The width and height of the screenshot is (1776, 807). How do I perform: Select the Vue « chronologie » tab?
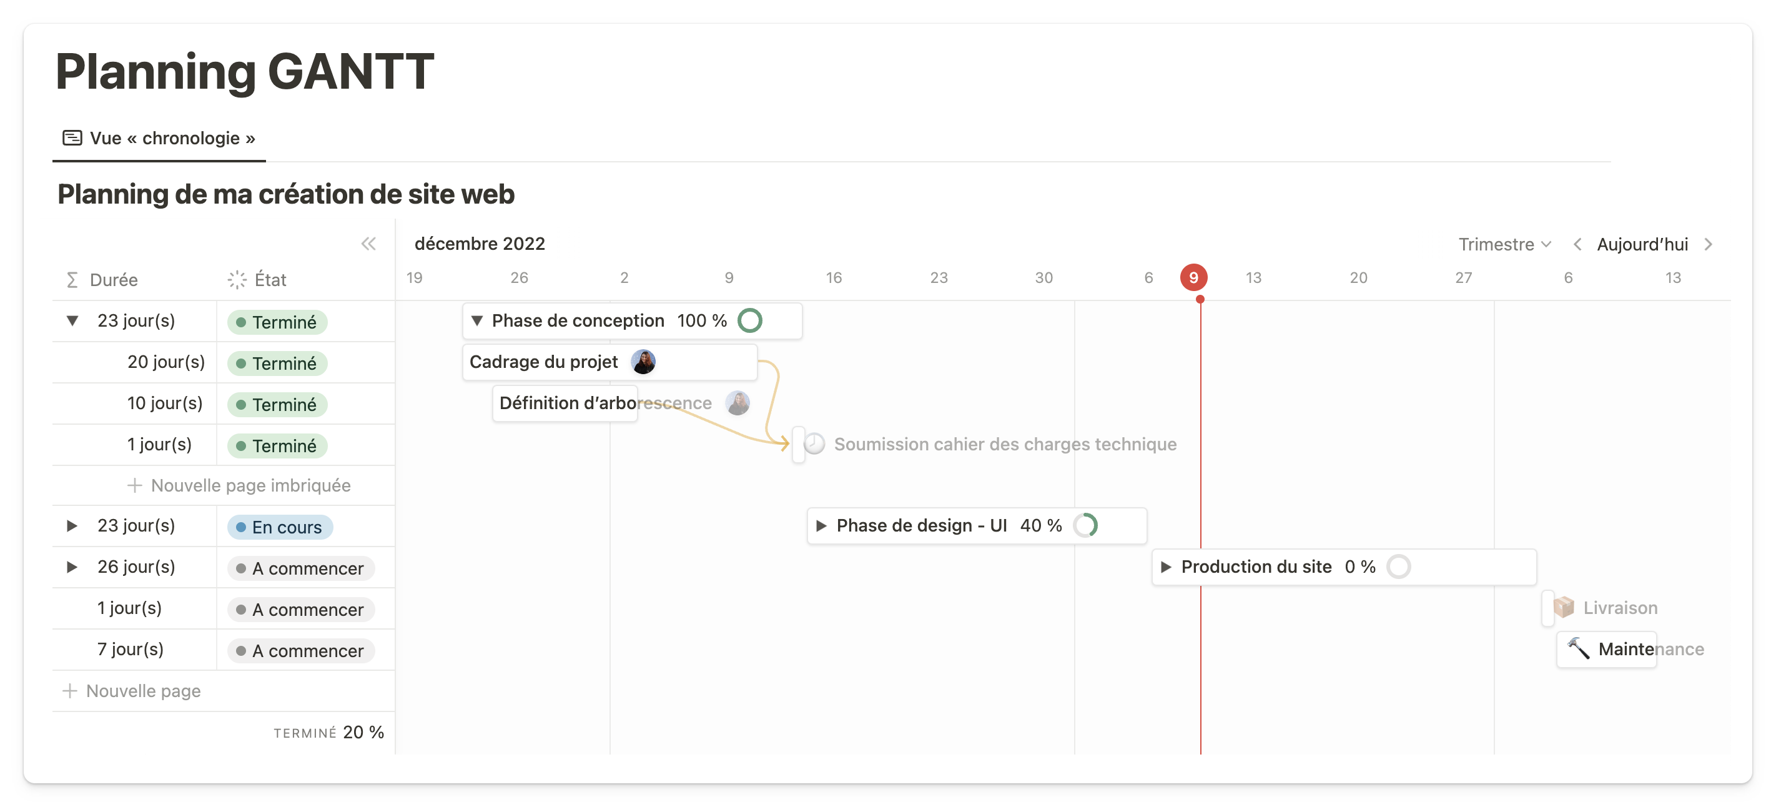pos(159,139)
